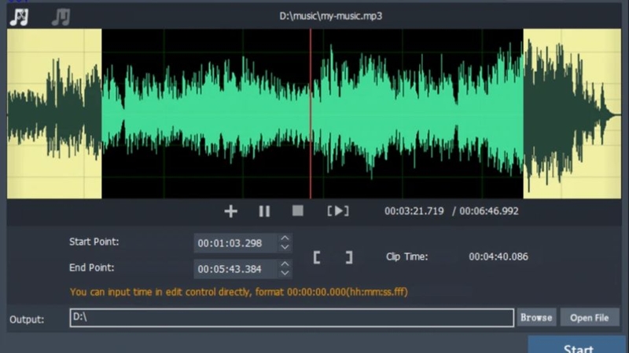This screenshot has width=629, height=353.
Task: Click file path title D:\music\my-music.mp3
Action: [330, 16]
